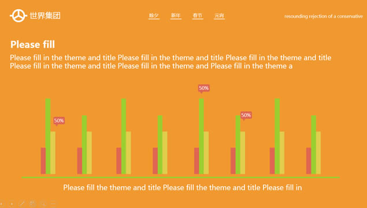Click the caption text below the chart
Viewport: 367px width, 208px height.
click(182, 187)
